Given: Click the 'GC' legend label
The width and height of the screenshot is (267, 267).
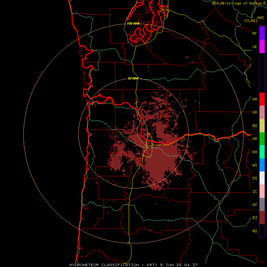Looking at the screenshot, I should 255,205.
